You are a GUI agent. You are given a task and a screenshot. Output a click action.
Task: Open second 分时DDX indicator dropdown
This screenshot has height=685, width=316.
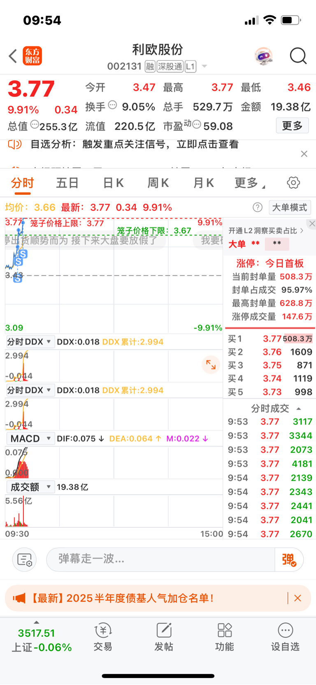pyautogui.click(x=30, y=390)
